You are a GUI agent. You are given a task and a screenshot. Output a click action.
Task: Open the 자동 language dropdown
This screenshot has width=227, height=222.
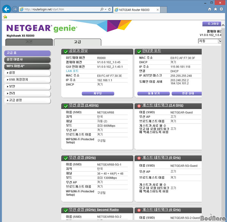[x=210, y=41]
